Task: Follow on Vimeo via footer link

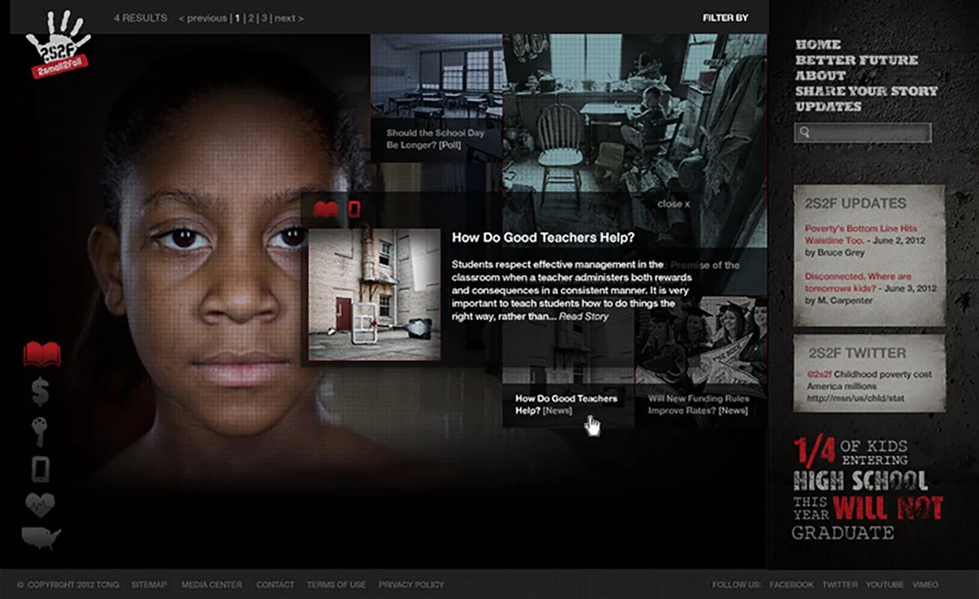Action: [925, 585]
